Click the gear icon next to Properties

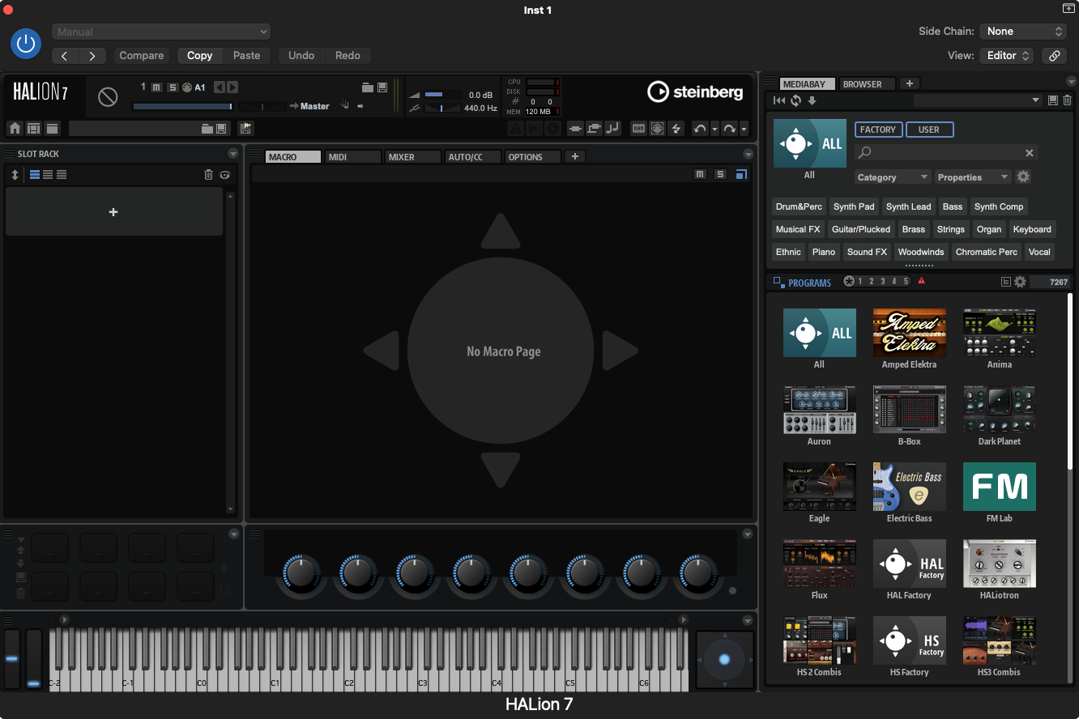pyautogui.click(x=1023, y=177)
